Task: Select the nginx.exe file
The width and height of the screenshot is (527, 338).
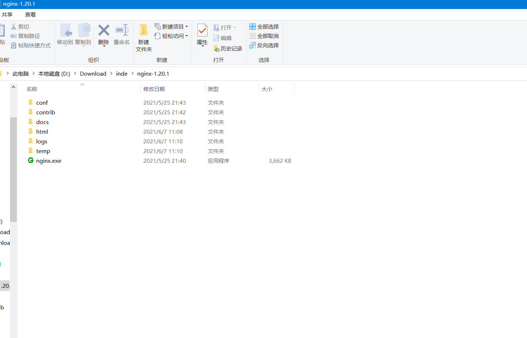Action: (x=48, y=161)
